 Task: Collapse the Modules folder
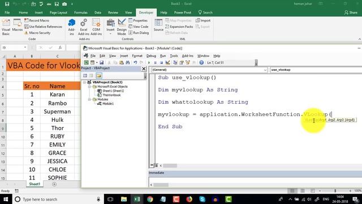point(89,99)
